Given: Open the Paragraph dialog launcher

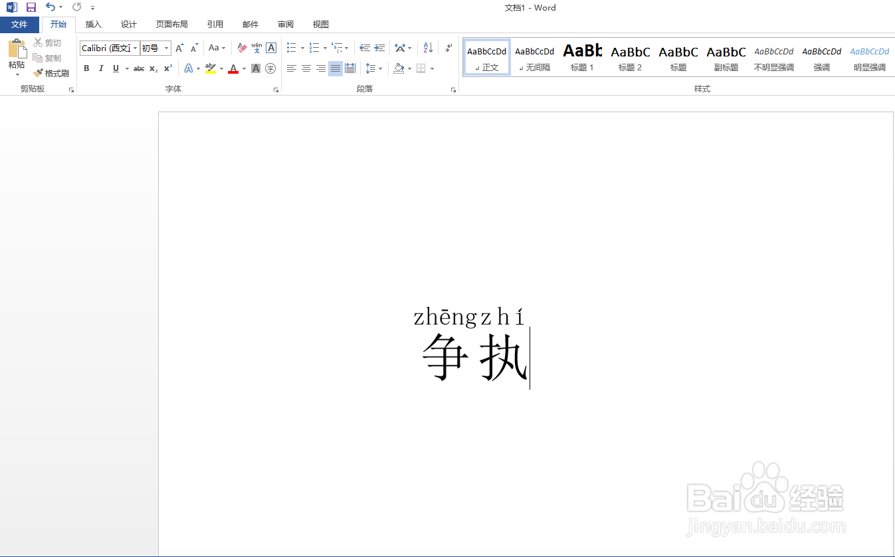Looking at the screenshot, I should click(453, 90).
